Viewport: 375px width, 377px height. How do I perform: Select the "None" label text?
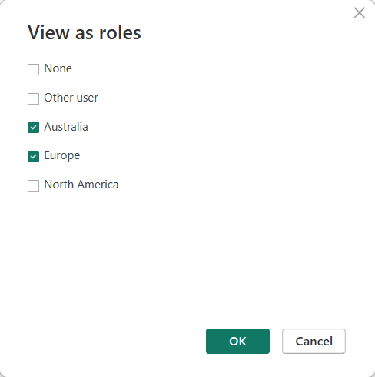[58, 68]
